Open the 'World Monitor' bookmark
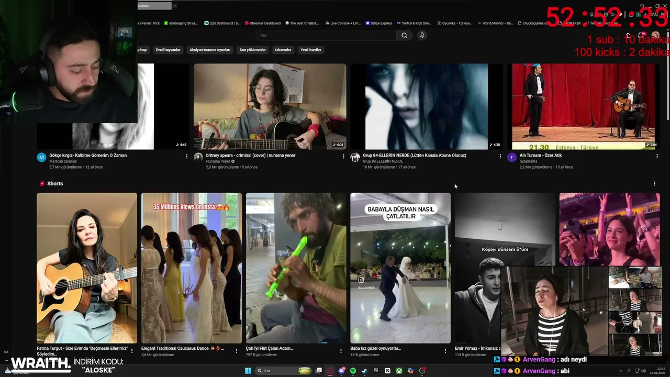 [495, 23]
